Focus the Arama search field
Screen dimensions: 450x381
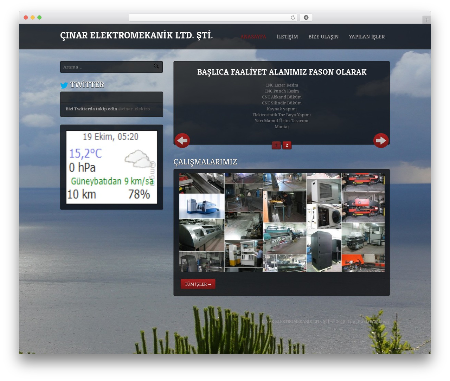tap(111, 67)
